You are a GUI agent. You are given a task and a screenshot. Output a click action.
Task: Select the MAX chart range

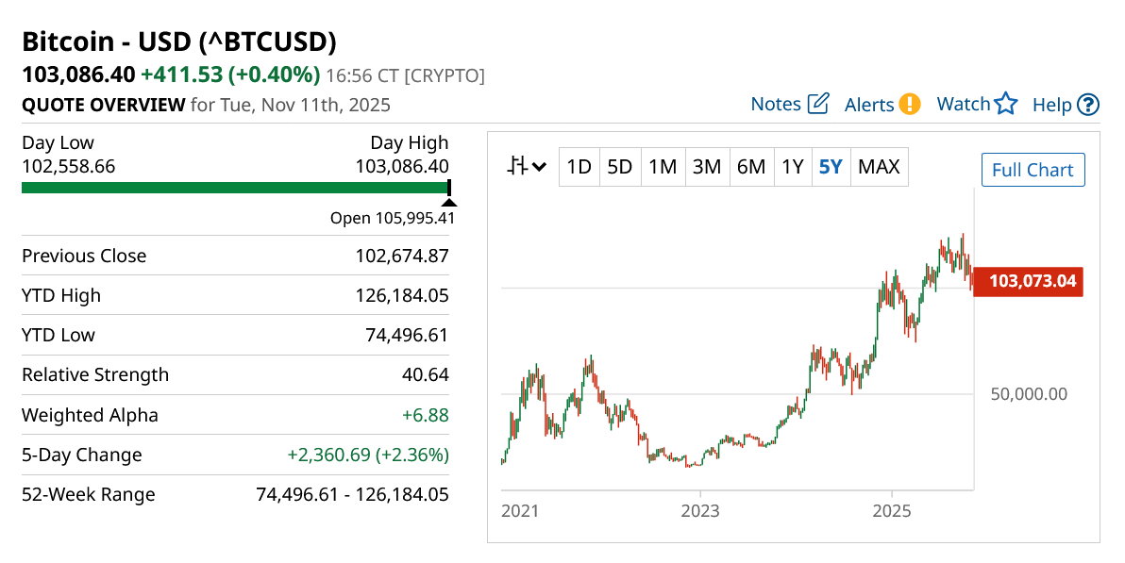(x=879, y=168)
